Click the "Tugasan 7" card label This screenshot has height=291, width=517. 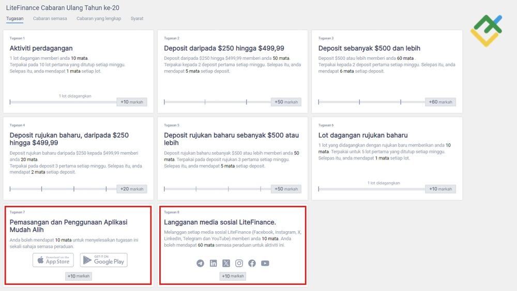17,212
